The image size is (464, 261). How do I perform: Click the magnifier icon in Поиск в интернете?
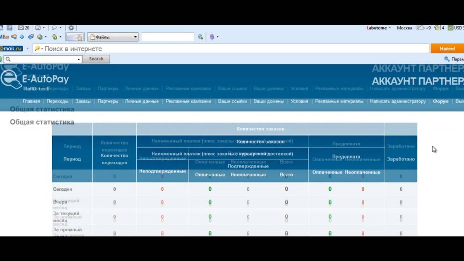[x=37, y=49]
